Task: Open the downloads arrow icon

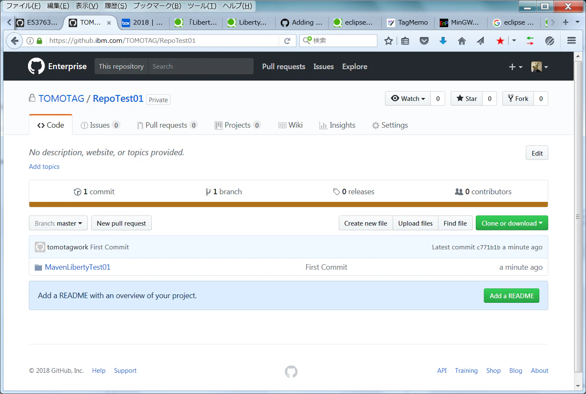Action: 443,41
